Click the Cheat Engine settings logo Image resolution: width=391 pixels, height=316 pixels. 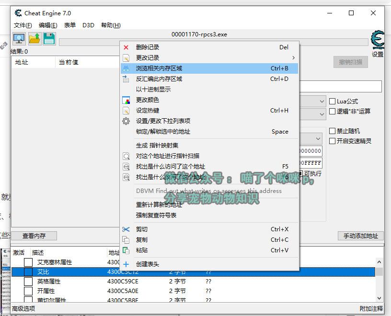[377, 40]
